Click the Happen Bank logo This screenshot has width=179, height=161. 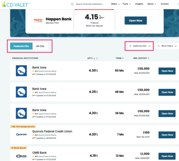(38, 20)
